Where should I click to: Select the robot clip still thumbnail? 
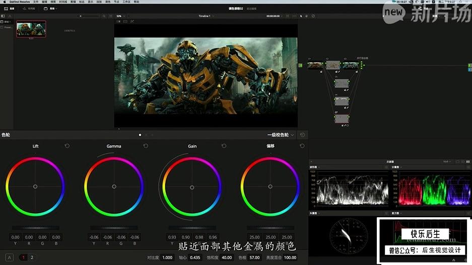tap(31, 29)
